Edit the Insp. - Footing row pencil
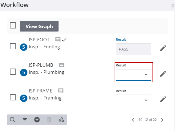 tap(163, 48)
